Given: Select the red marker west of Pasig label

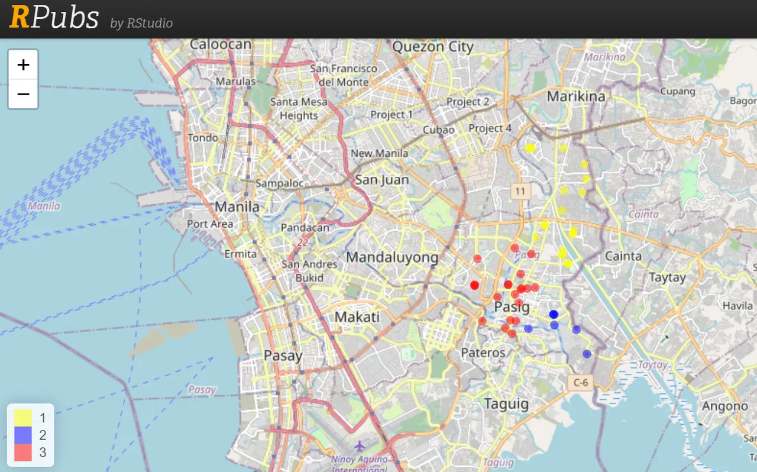Looking at the screenshot, I should [x=474, y=285].
